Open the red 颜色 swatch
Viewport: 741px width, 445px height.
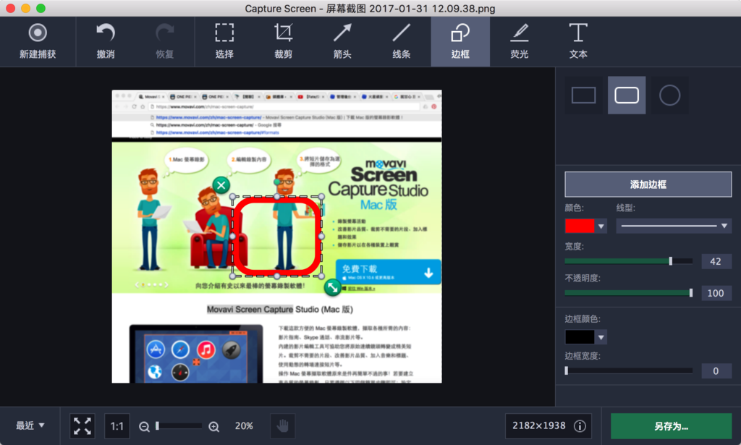click(580, 226)
